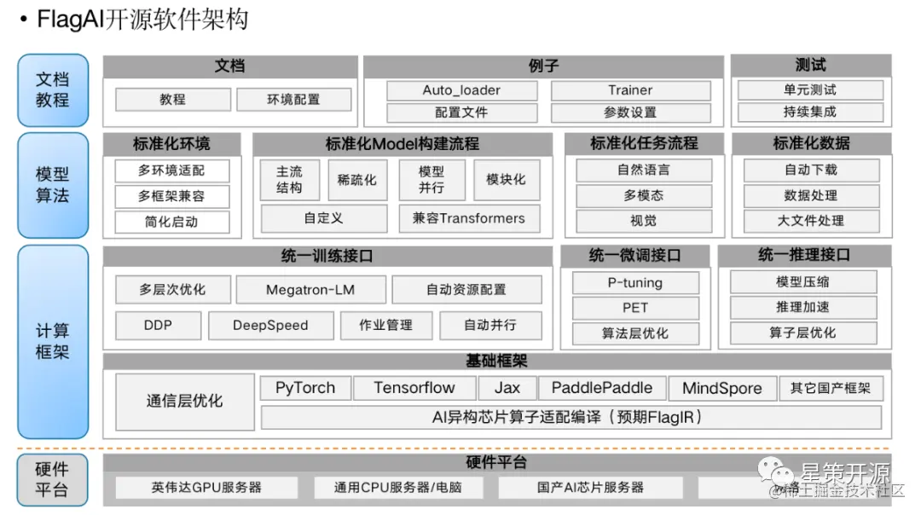Select the PyTorch framework block
Screen dimensions: 921x515
tap(304, 388)
